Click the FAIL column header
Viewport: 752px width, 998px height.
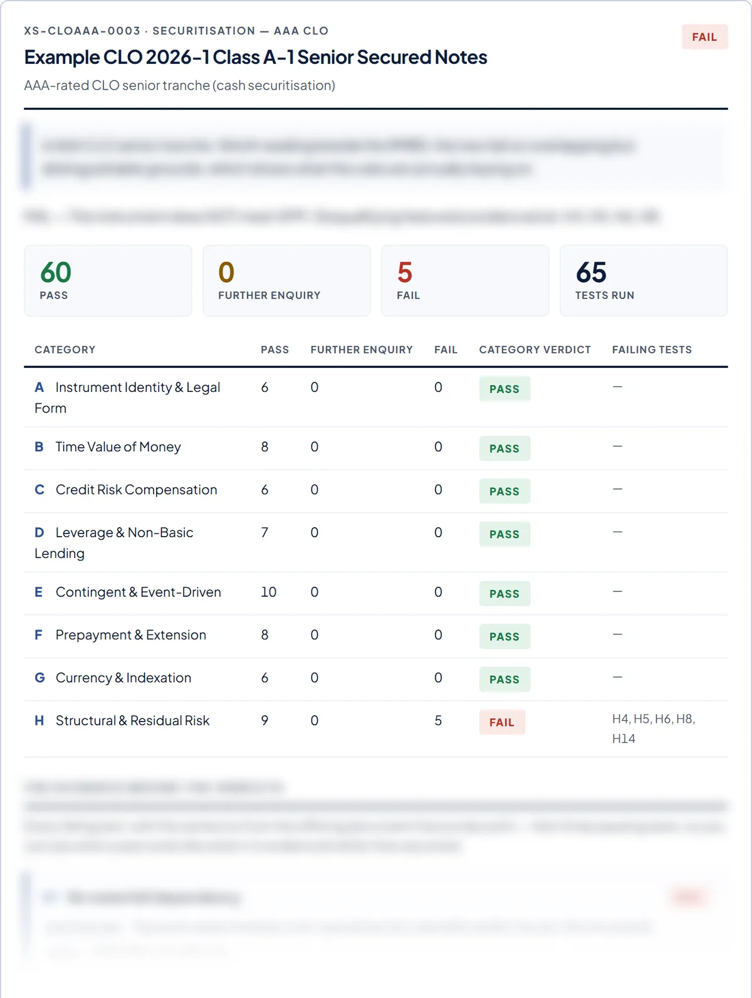pyautogui.click(x=446, y=350)
